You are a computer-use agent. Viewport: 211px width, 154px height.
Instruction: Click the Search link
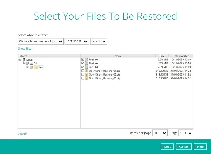point(22,134)
